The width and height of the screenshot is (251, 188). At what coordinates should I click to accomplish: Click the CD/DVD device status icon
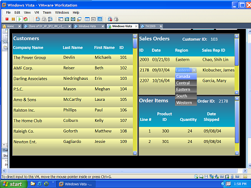tap(196, 176)
